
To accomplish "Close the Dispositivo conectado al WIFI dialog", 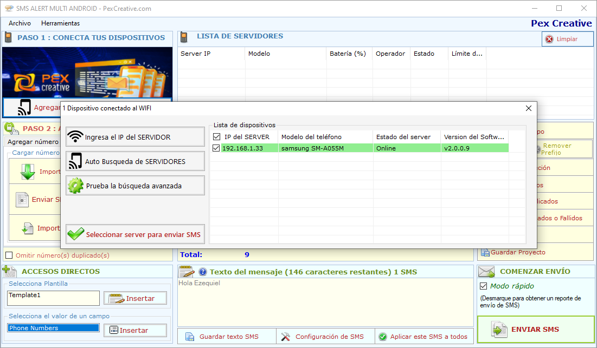I will [x=529, y=108].
